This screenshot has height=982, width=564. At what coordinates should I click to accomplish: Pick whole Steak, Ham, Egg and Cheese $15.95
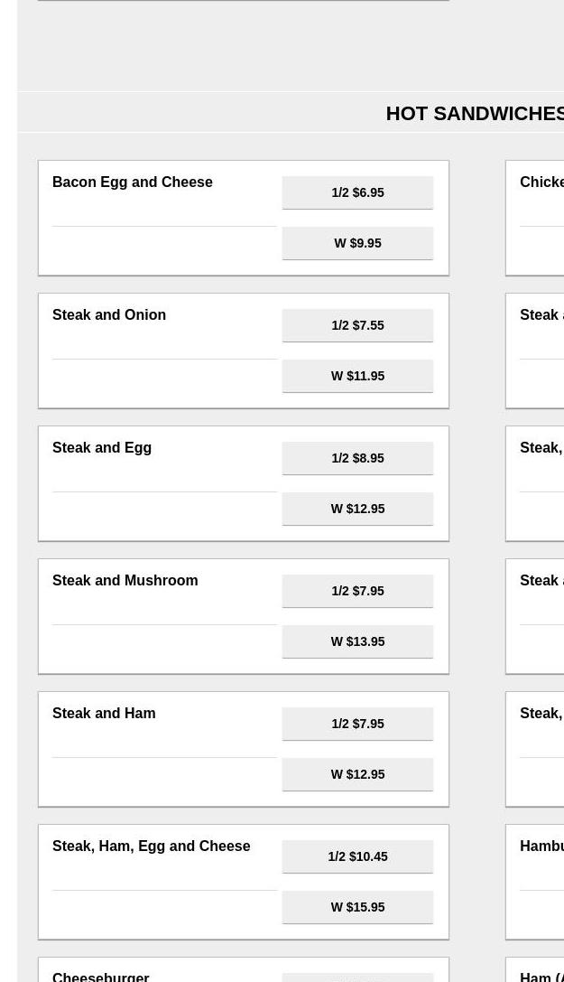pos(357,907)
